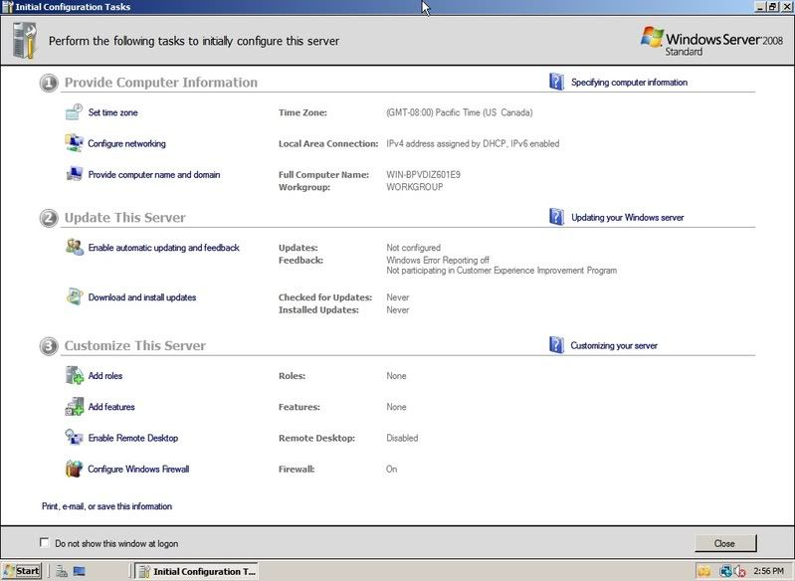Click the help book icon beside Specifying computer information

[556, 82]
